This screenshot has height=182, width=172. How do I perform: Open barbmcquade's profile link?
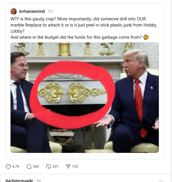point(19,180)
